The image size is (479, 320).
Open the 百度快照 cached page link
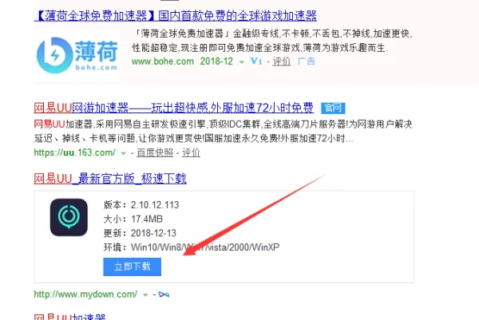(155, 152)
